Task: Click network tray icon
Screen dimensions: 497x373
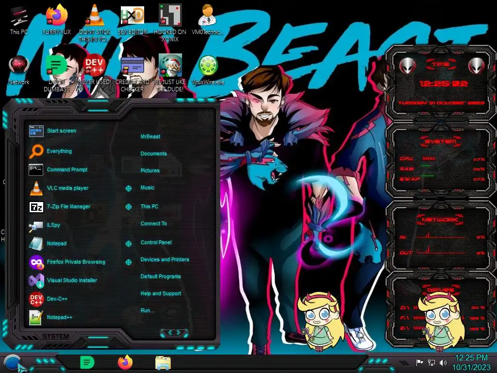Action: (x=431, y=362)
